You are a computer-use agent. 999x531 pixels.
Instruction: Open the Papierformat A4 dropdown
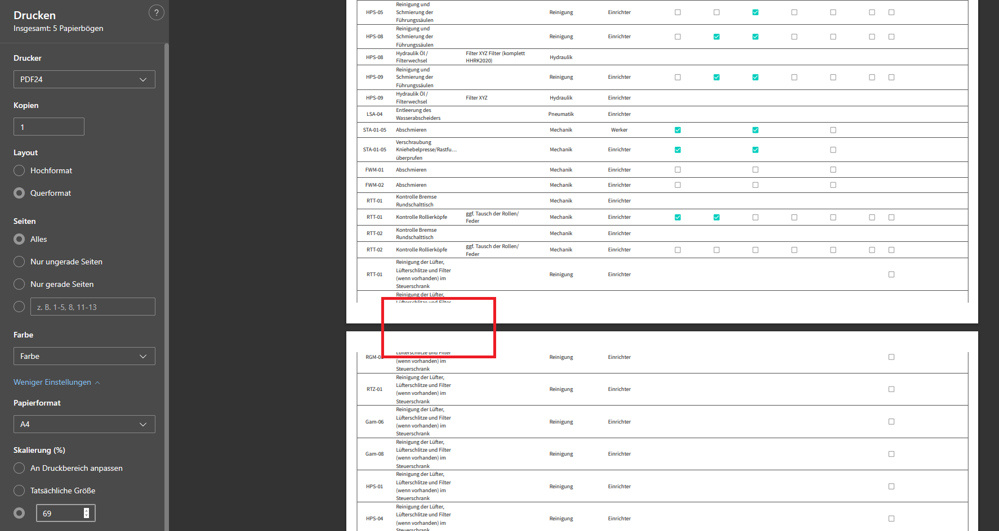[84, 424]
